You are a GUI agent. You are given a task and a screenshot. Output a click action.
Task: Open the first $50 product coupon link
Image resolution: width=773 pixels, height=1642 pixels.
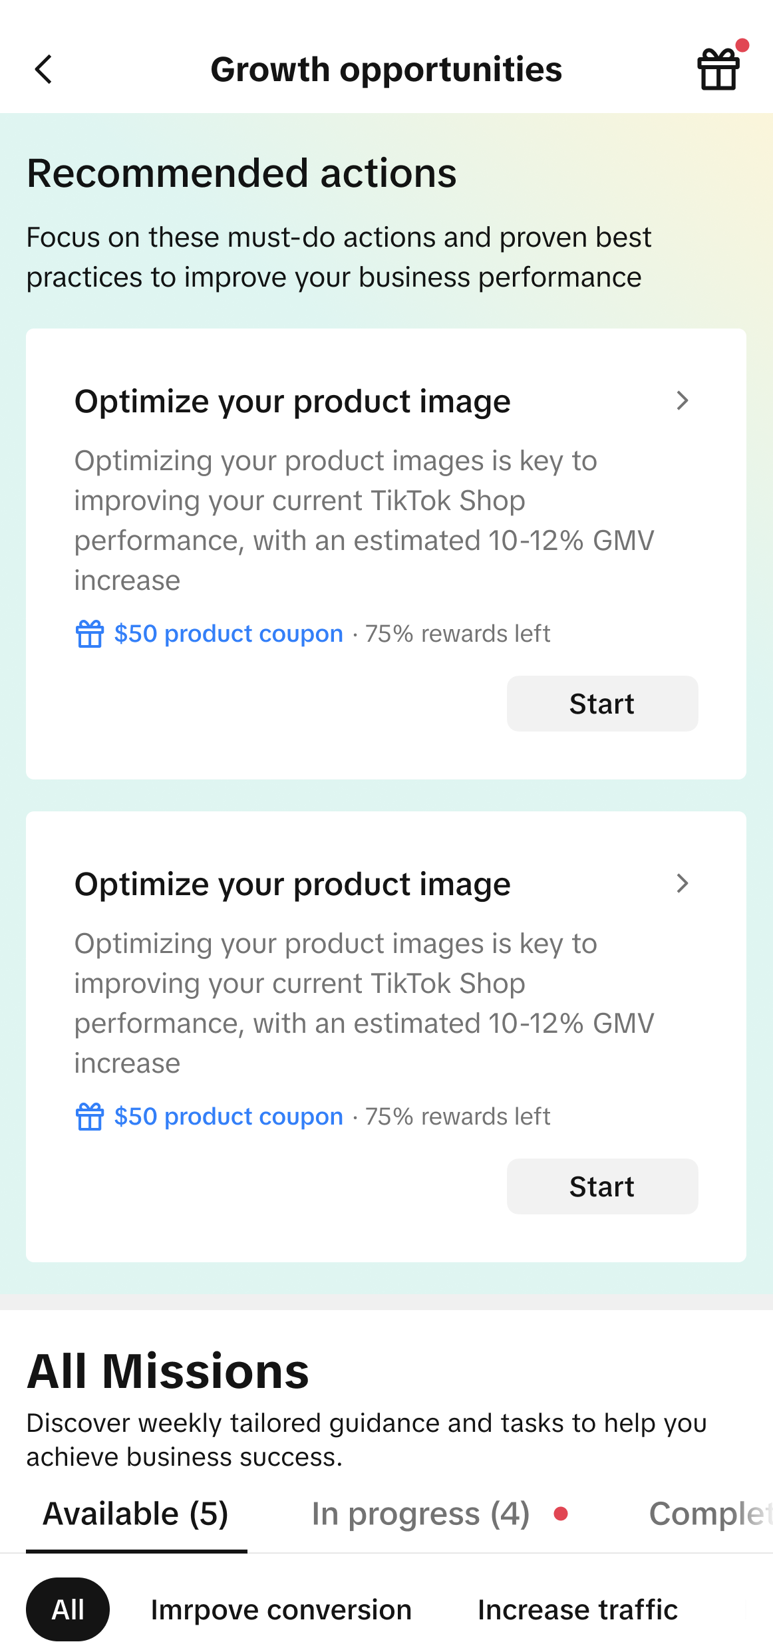[228, 634]
